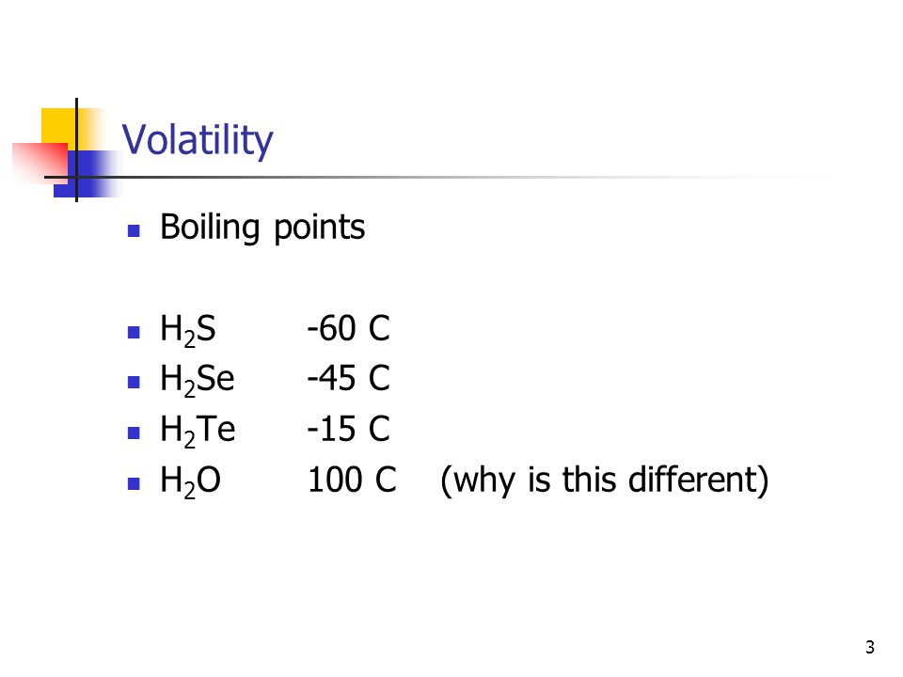Click the bullet beside H2Se

pyautogui.click(x=134, y=383)
